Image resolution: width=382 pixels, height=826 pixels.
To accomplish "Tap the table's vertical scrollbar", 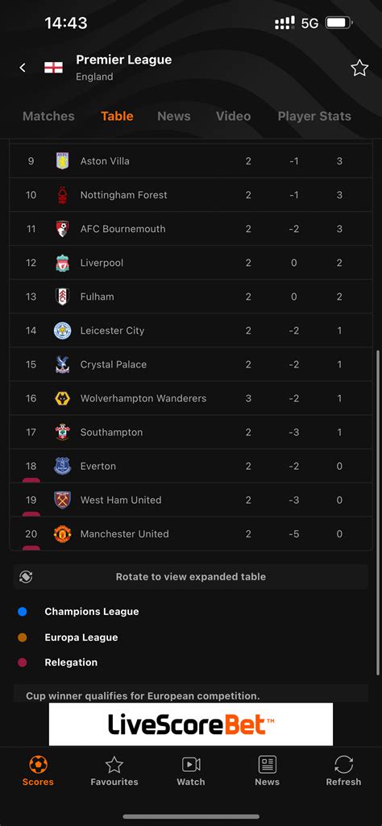I will 377,513.
